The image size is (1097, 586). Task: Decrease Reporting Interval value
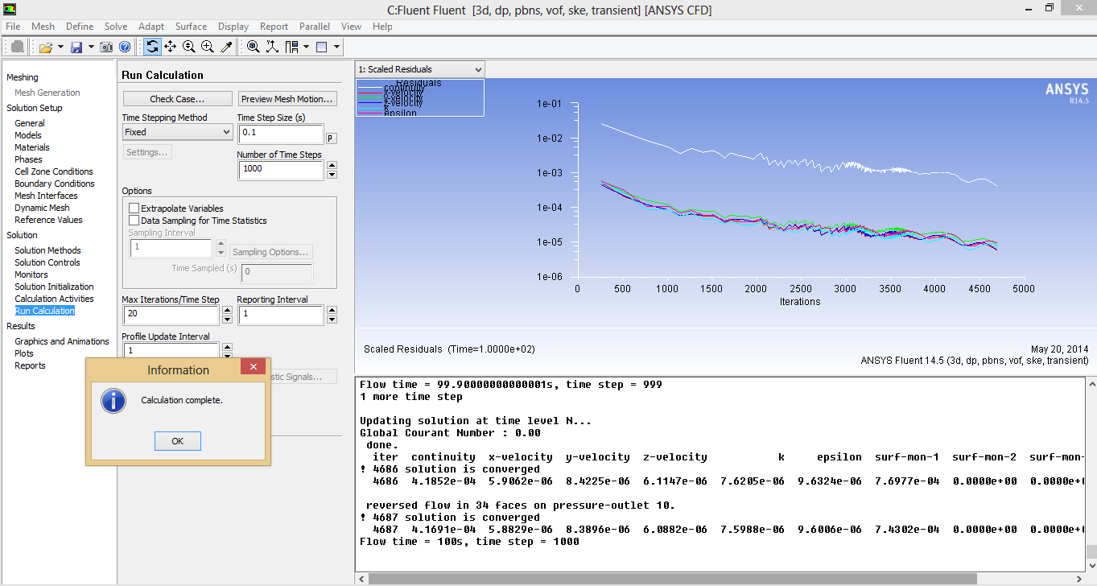pyautogui.click(x=332, y=320)
